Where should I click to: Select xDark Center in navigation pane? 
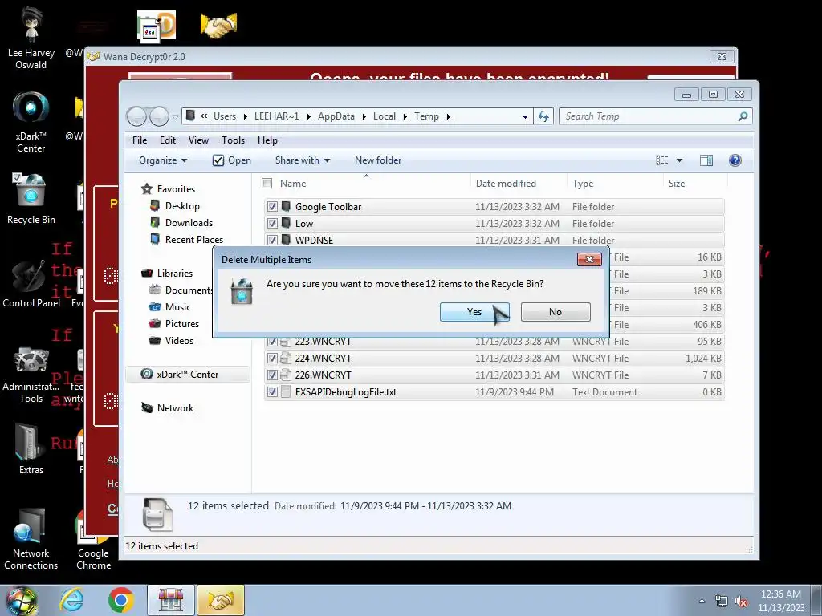[187, 374]
